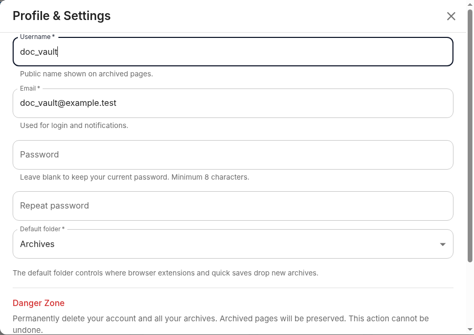Image resolution: width=474 pixels, height=335 pixels.
Task: Click the vertical scrollbar thumb
Action: coord(470,136)
